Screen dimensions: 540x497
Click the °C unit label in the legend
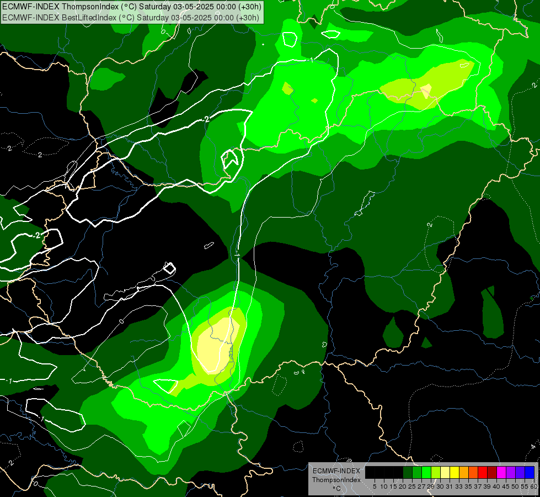[337, 489]
